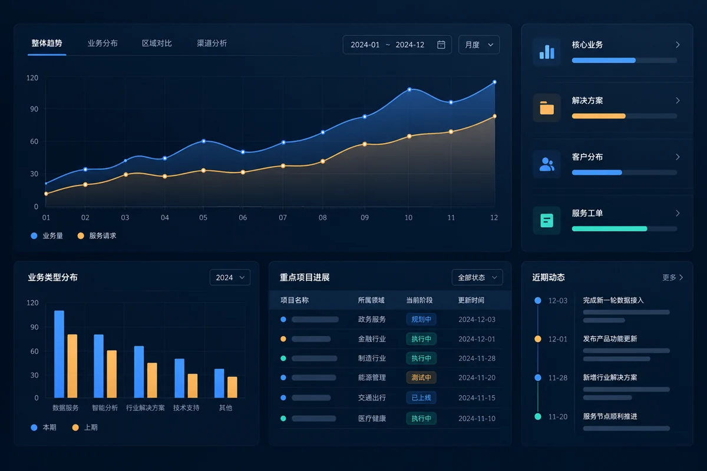Click the 规划中 status tag

421,320
